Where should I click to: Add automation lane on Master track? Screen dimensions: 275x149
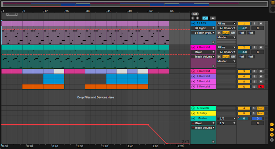click(213, 142)
